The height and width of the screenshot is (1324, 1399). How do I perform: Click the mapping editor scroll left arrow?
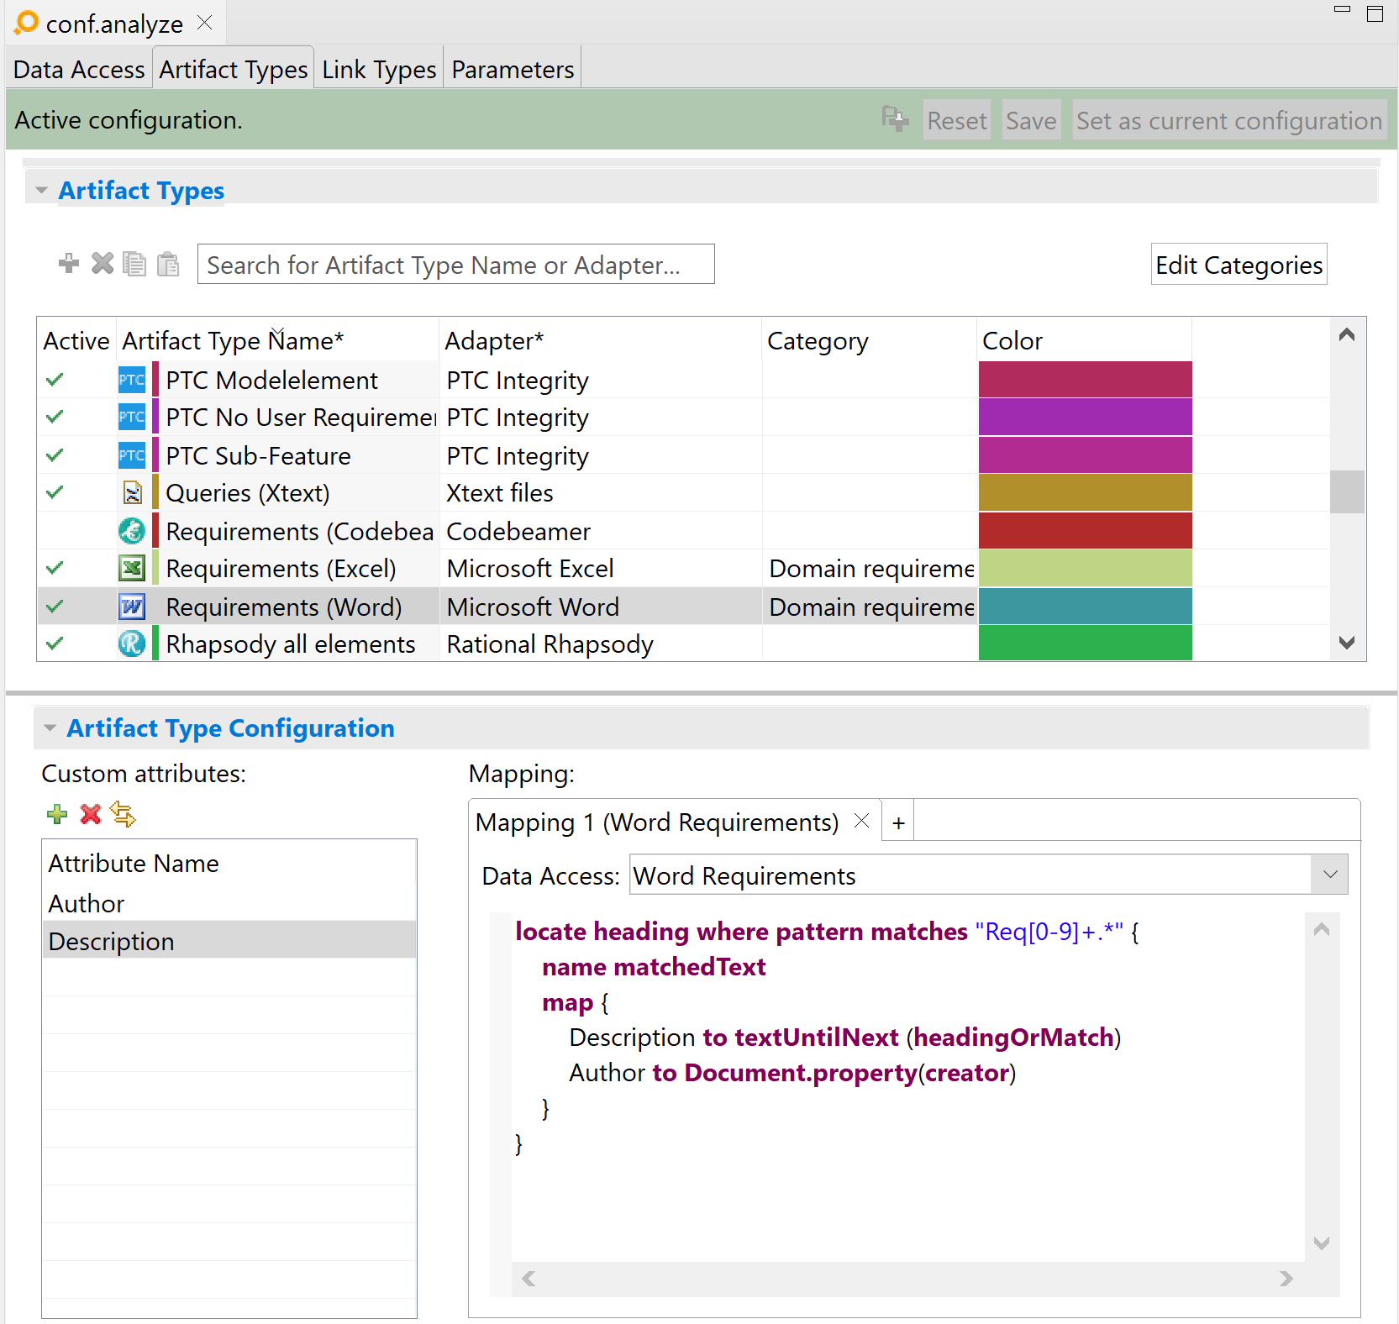(x=529, y=1279)
